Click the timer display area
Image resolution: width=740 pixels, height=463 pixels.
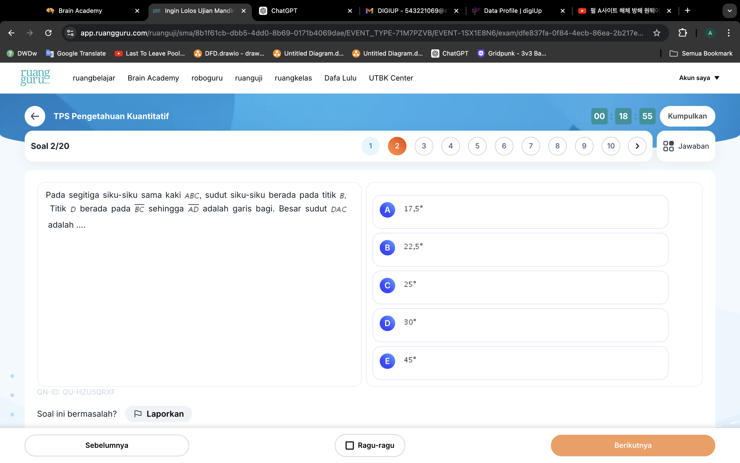pyautogui.click(x=623, y=116)
